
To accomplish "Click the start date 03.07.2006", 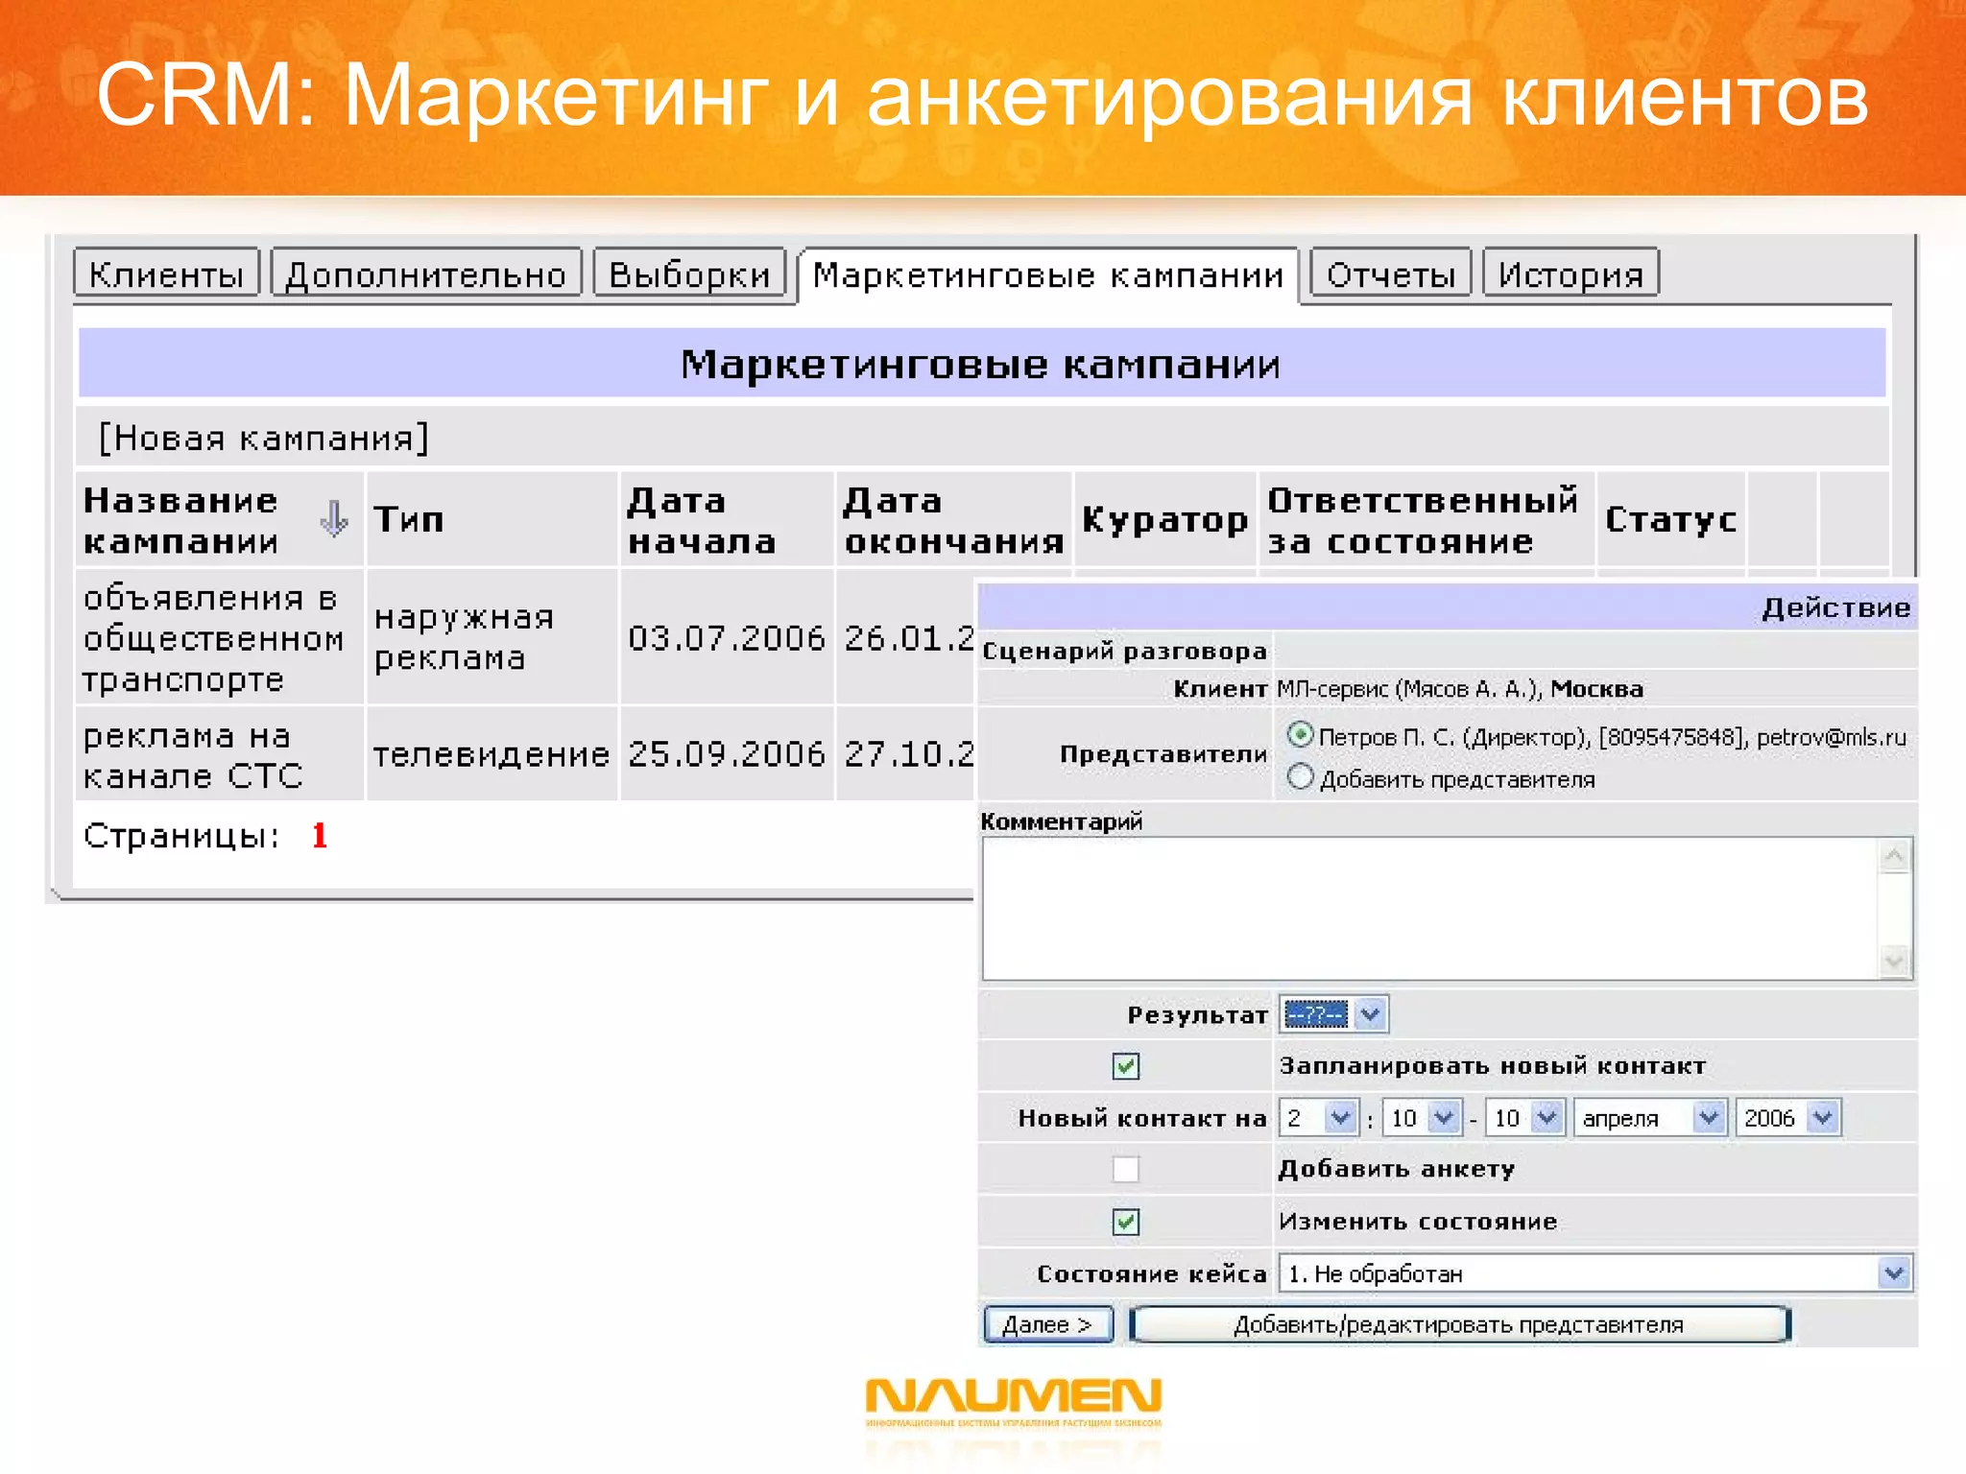I will tap(727, 638).
